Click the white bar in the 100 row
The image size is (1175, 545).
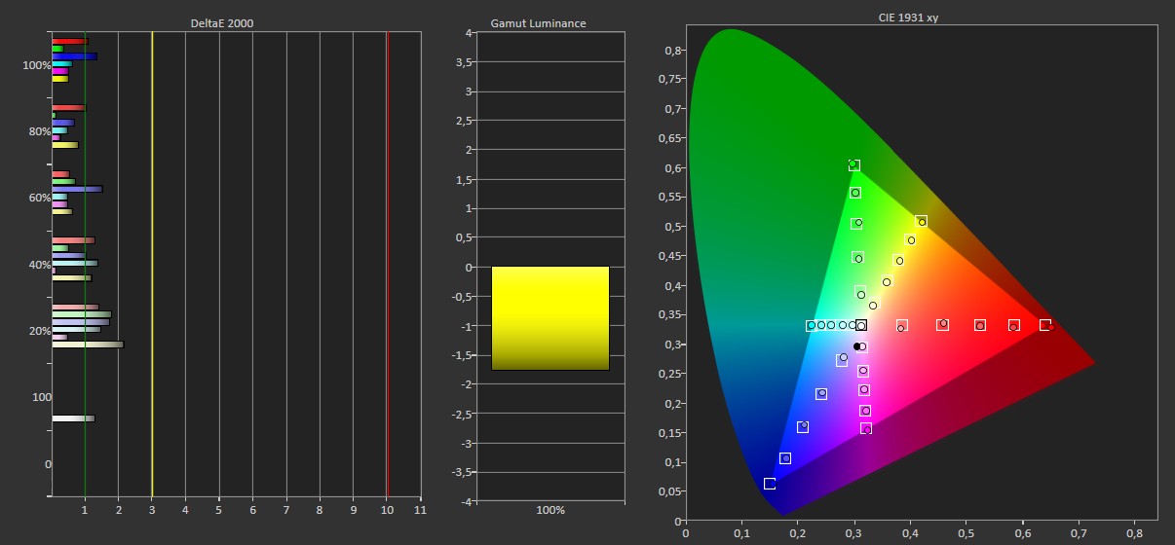pos(73,418)
